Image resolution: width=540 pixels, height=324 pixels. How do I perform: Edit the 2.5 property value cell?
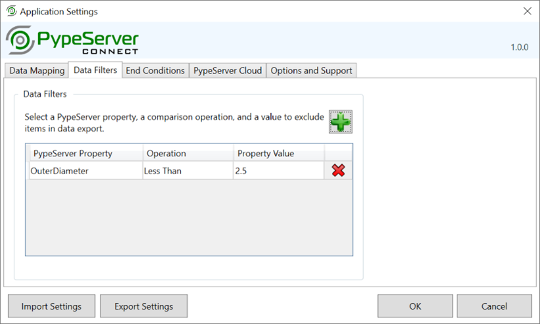coord(278,171)
